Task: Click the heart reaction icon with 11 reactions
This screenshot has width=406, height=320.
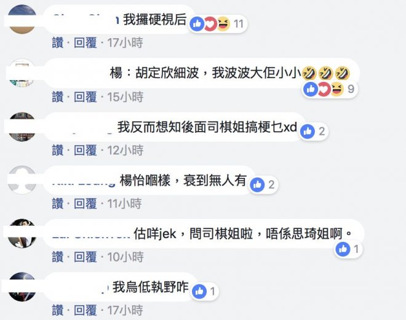Action: click(210, 24)
